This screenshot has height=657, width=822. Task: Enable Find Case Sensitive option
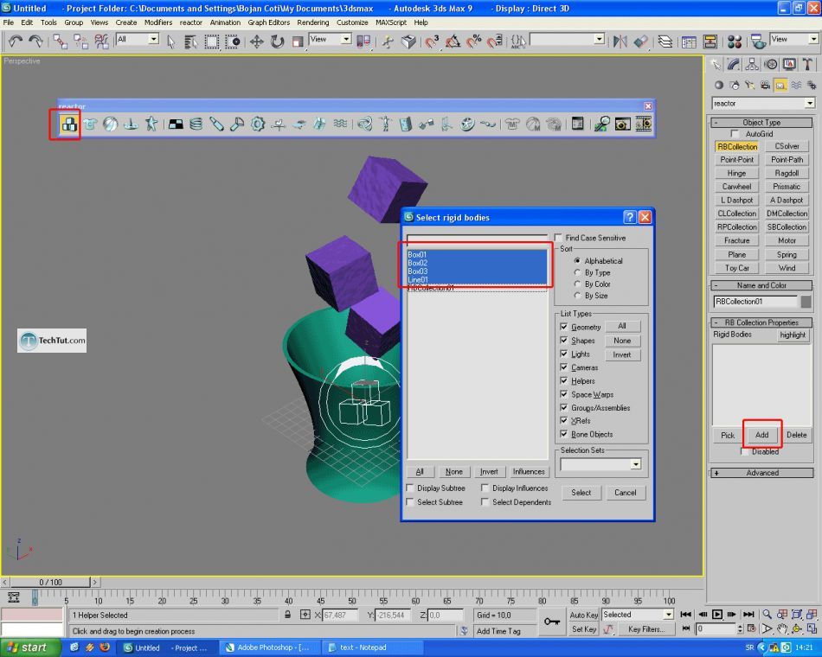point(559,238)
